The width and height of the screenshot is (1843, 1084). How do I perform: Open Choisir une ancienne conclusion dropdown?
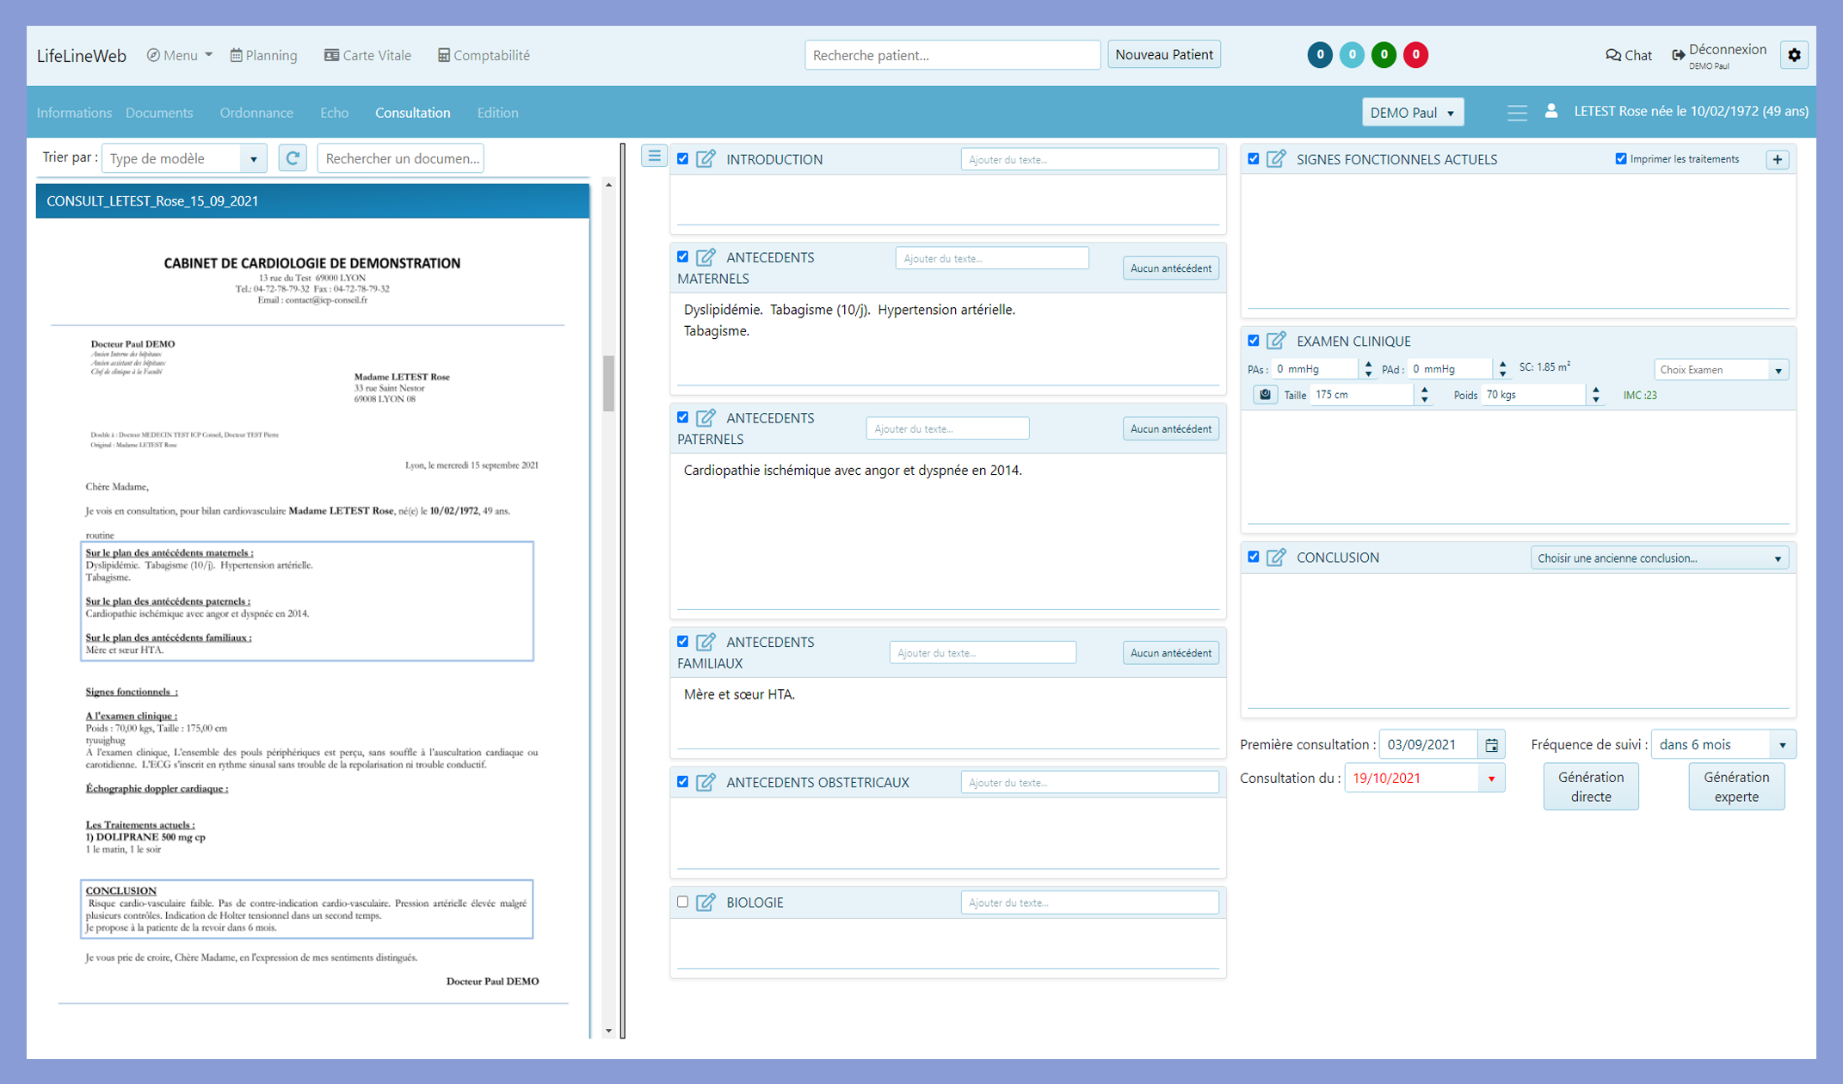pos(1660,558)
